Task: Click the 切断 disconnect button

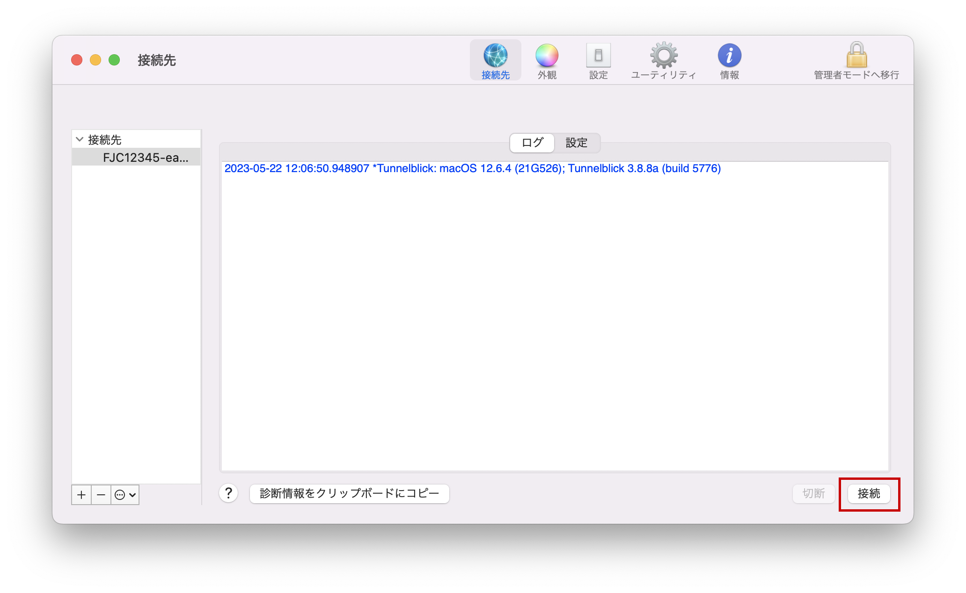Action: [813, 493]
